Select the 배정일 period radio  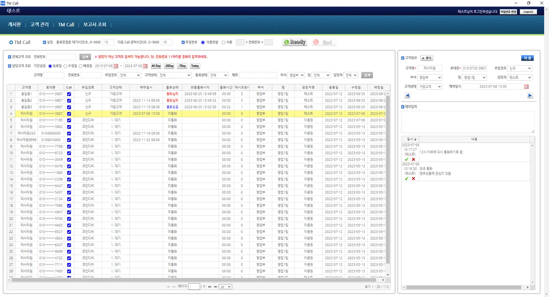(80, 66)
